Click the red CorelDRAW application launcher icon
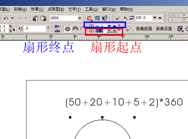This screenshot has height=139, width=188. click(89, 18)
